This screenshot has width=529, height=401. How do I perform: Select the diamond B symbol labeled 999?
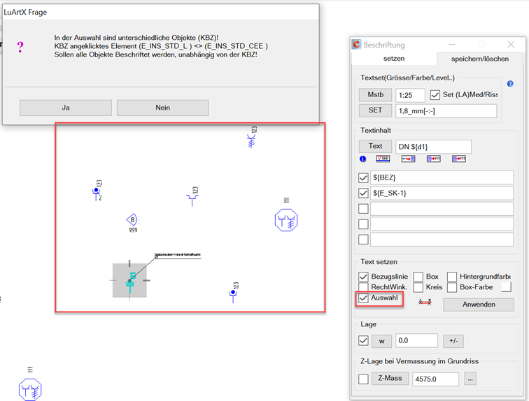132,220
